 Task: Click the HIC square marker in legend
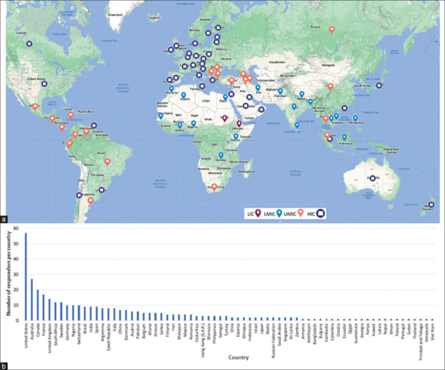coord(321,213)
